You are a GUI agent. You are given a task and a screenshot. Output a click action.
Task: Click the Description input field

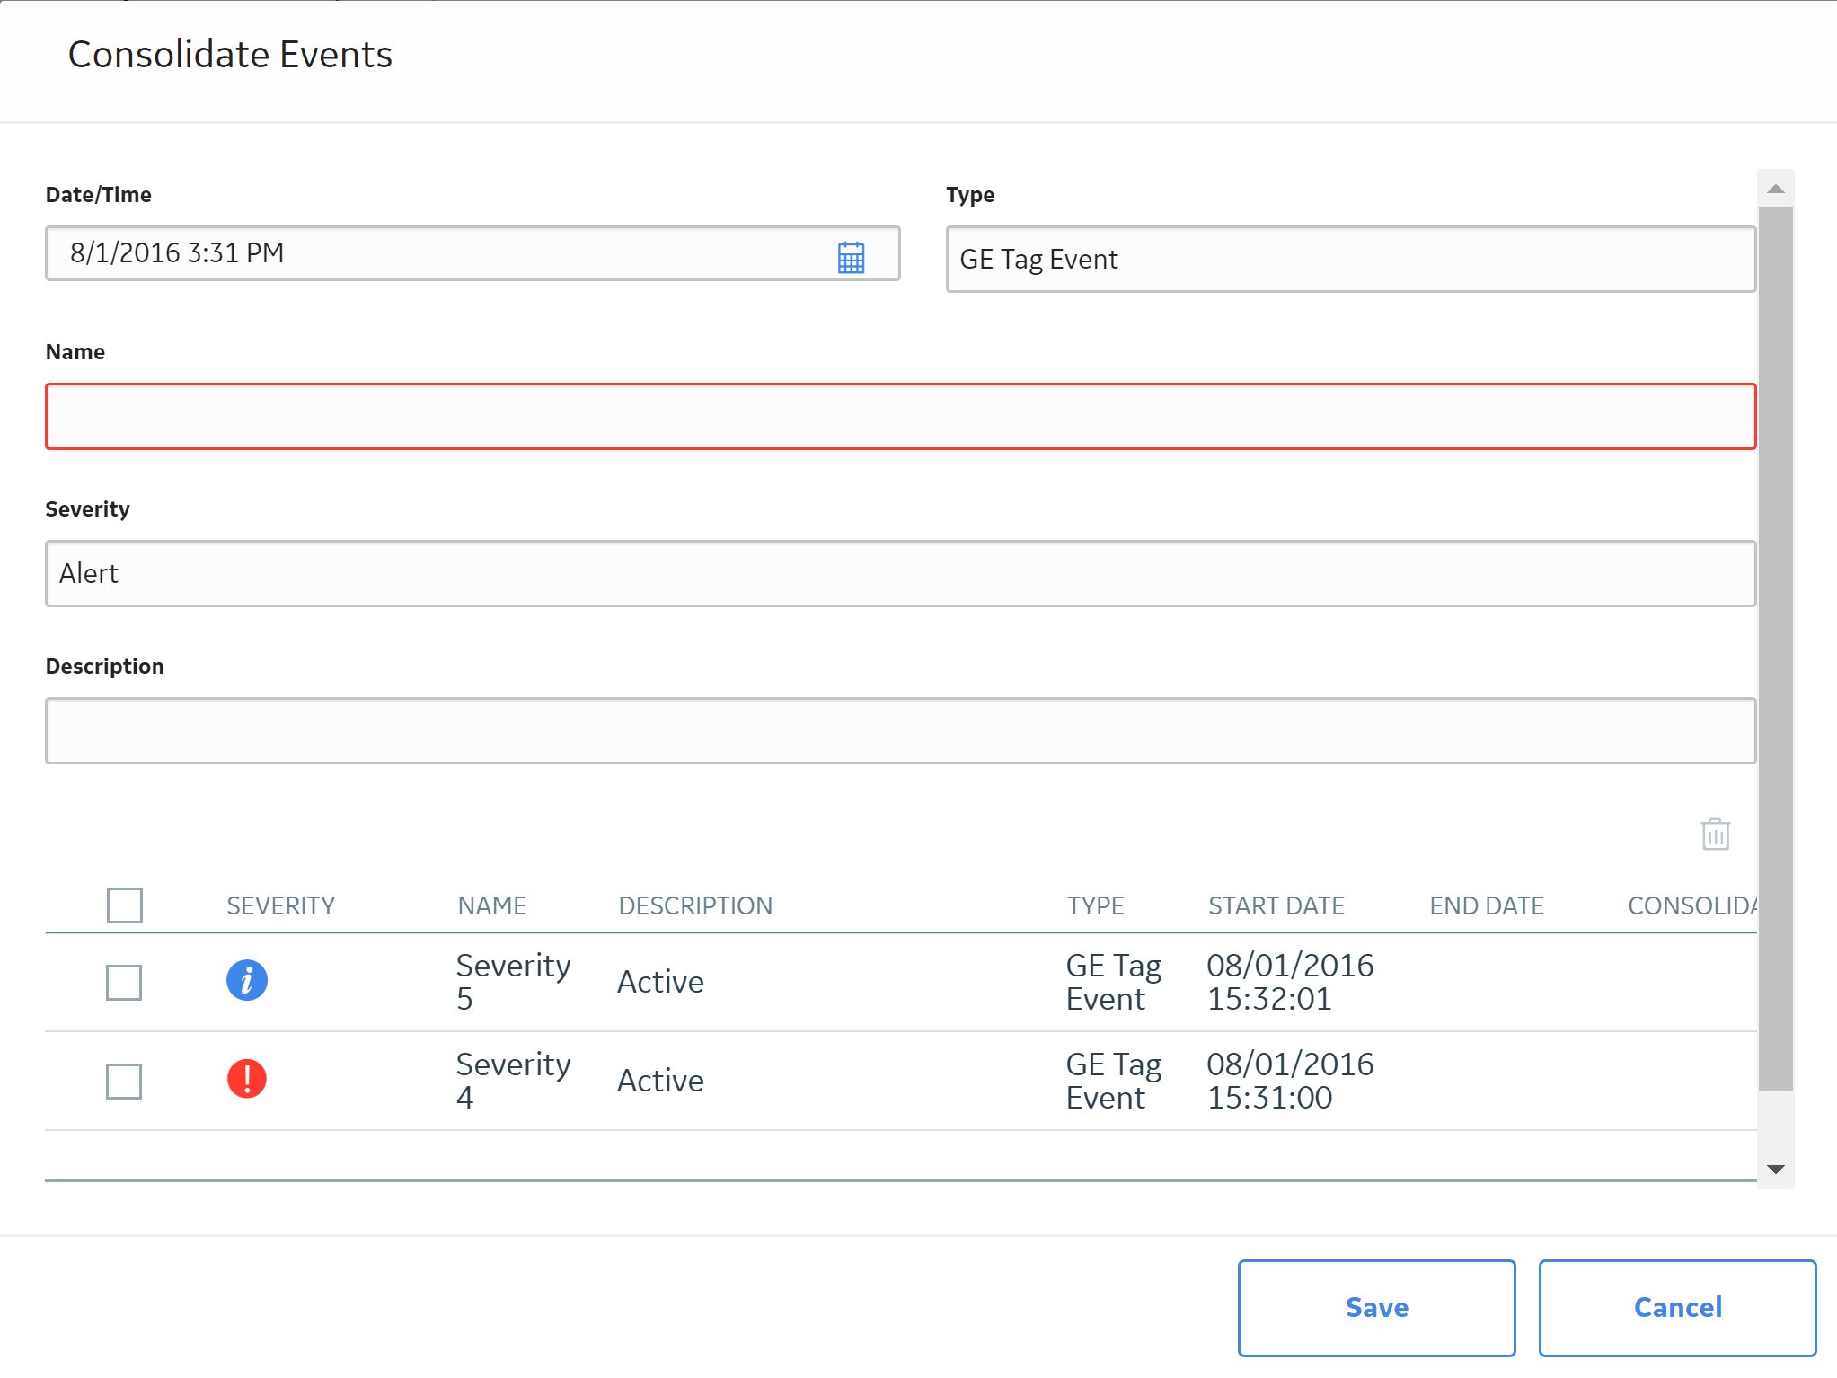tap(900, 730)
